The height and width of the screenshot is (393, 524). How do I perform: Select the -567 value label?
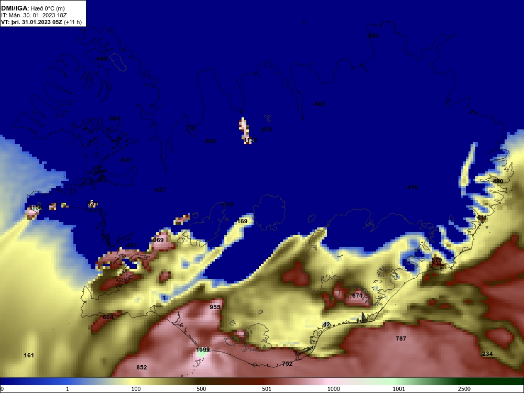click(x=131, y=245)
